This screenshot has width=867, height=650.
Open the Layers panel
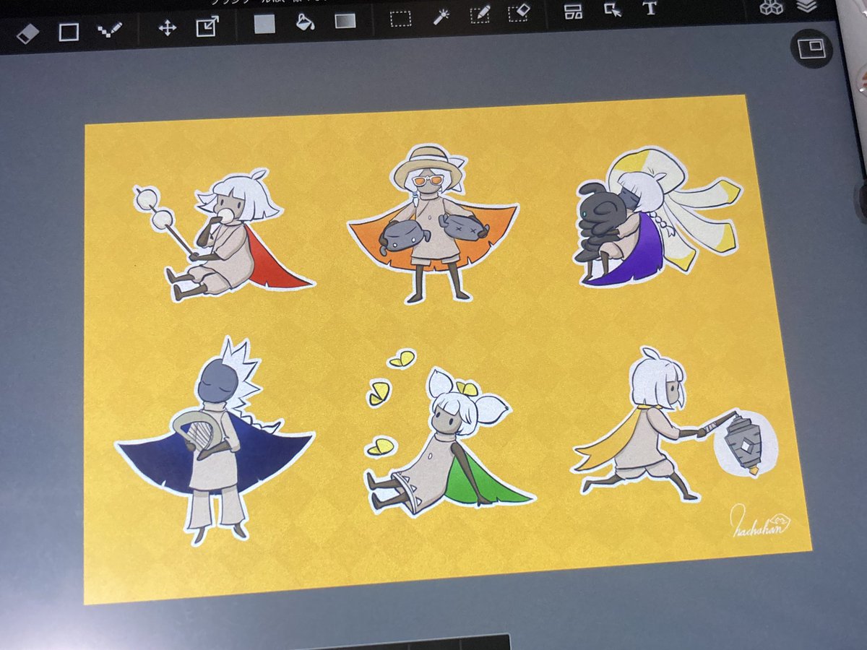tap(807, 6)
